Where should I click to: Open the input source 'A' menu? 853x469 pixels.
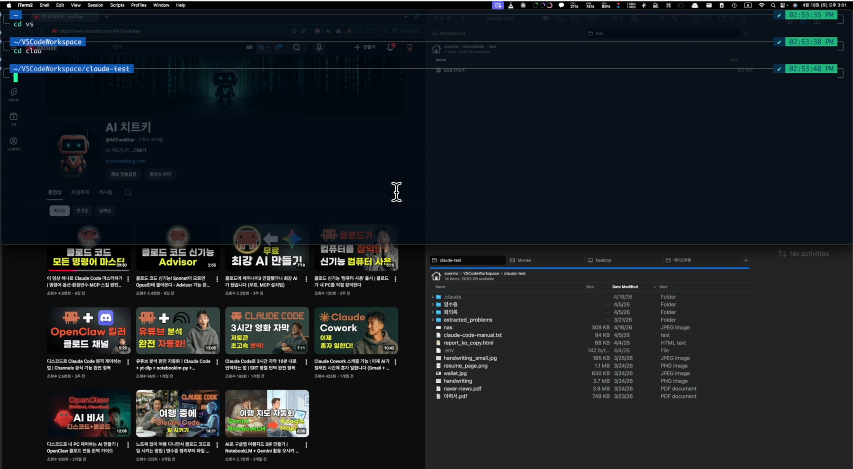748,5
